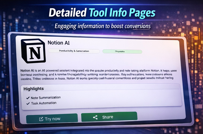Click the Detailed Tool Info Pages headline
This screenshot has width=203, height=134.
click(102, 13)
